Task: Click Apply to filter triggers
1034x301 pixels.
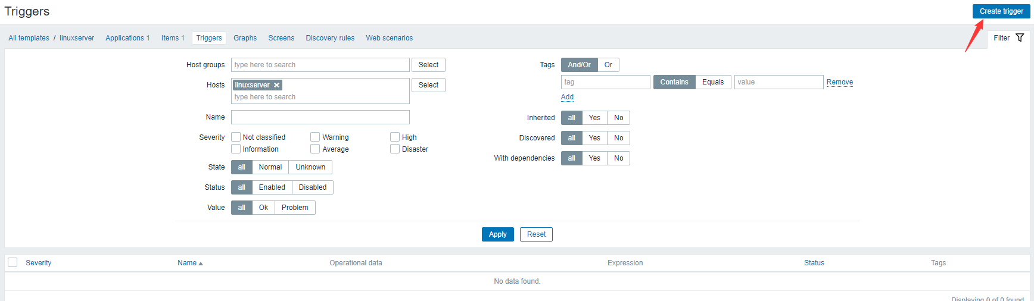Action: click(x=497, y=234)
